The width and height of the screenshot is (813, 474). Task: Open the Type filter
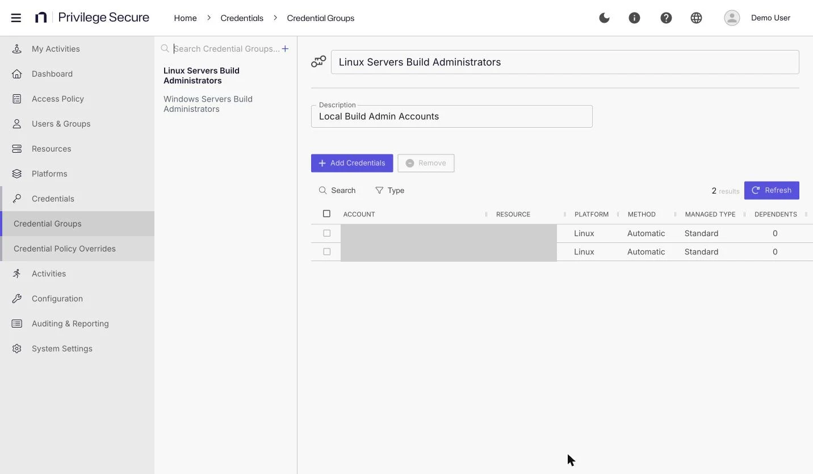[390, 190]
